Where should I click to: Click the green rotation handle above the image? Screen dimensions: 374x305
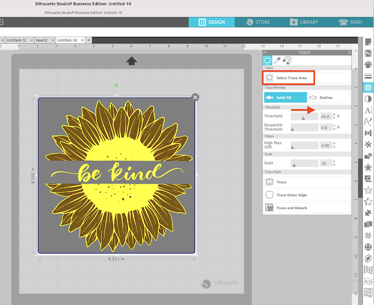click(x=116, y=85)
